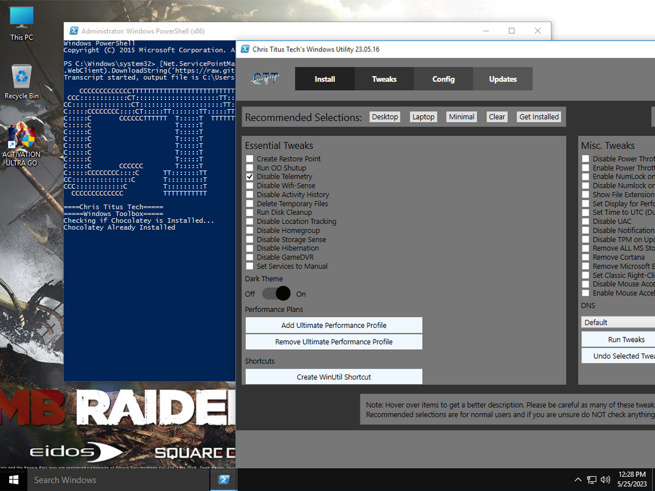Switch to the Install tab
The width and height of the screenshot is (655, 491).
325,79
